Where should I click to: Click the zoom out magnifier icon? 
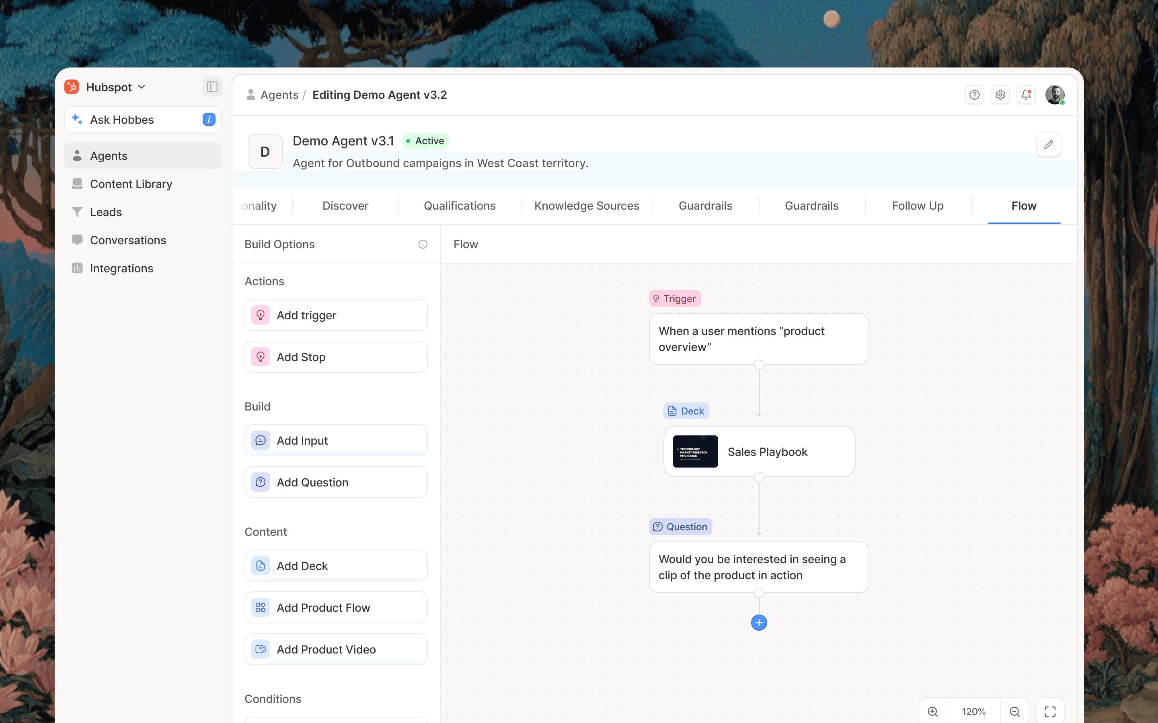1014,711
